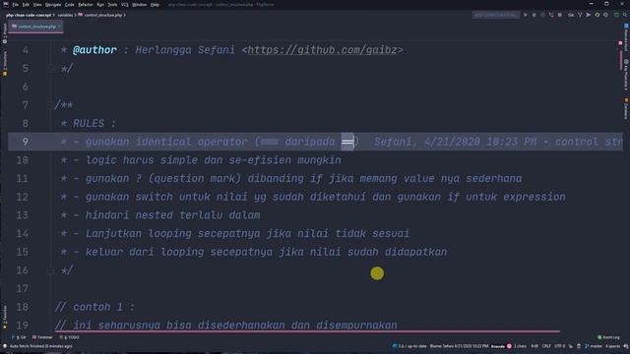Click the UTF-8 encoding status item
This screenshot has width=630, height=354.
click(x=560, y=346)
